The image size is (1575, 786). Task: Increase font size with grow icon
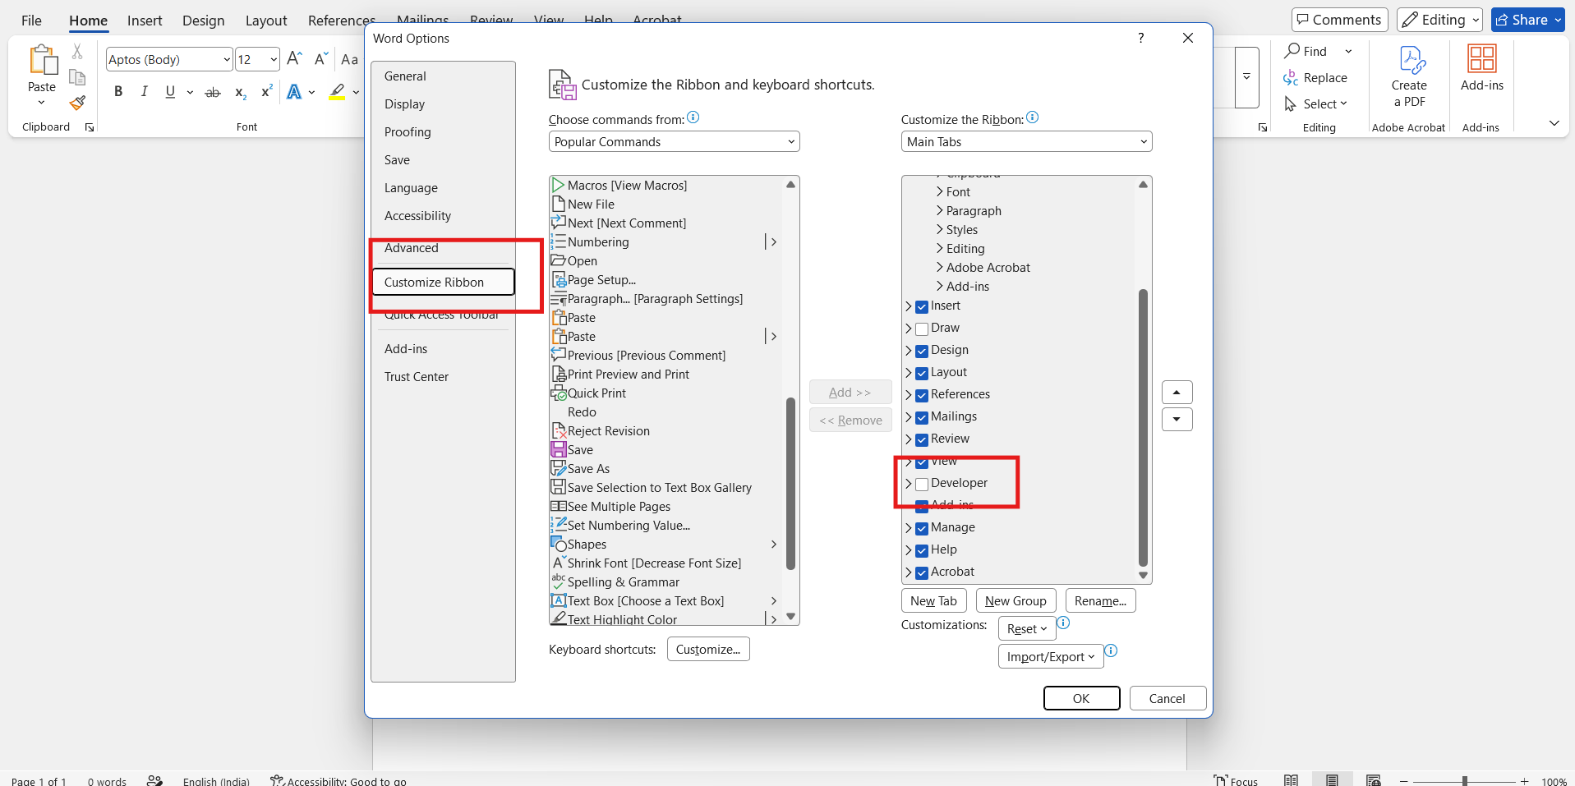(295, 59)
